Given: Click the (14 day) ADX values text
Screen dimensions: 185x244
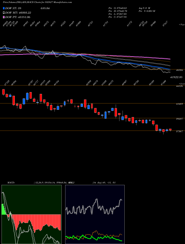Looking at the screenshot, I should pos(104,183).
